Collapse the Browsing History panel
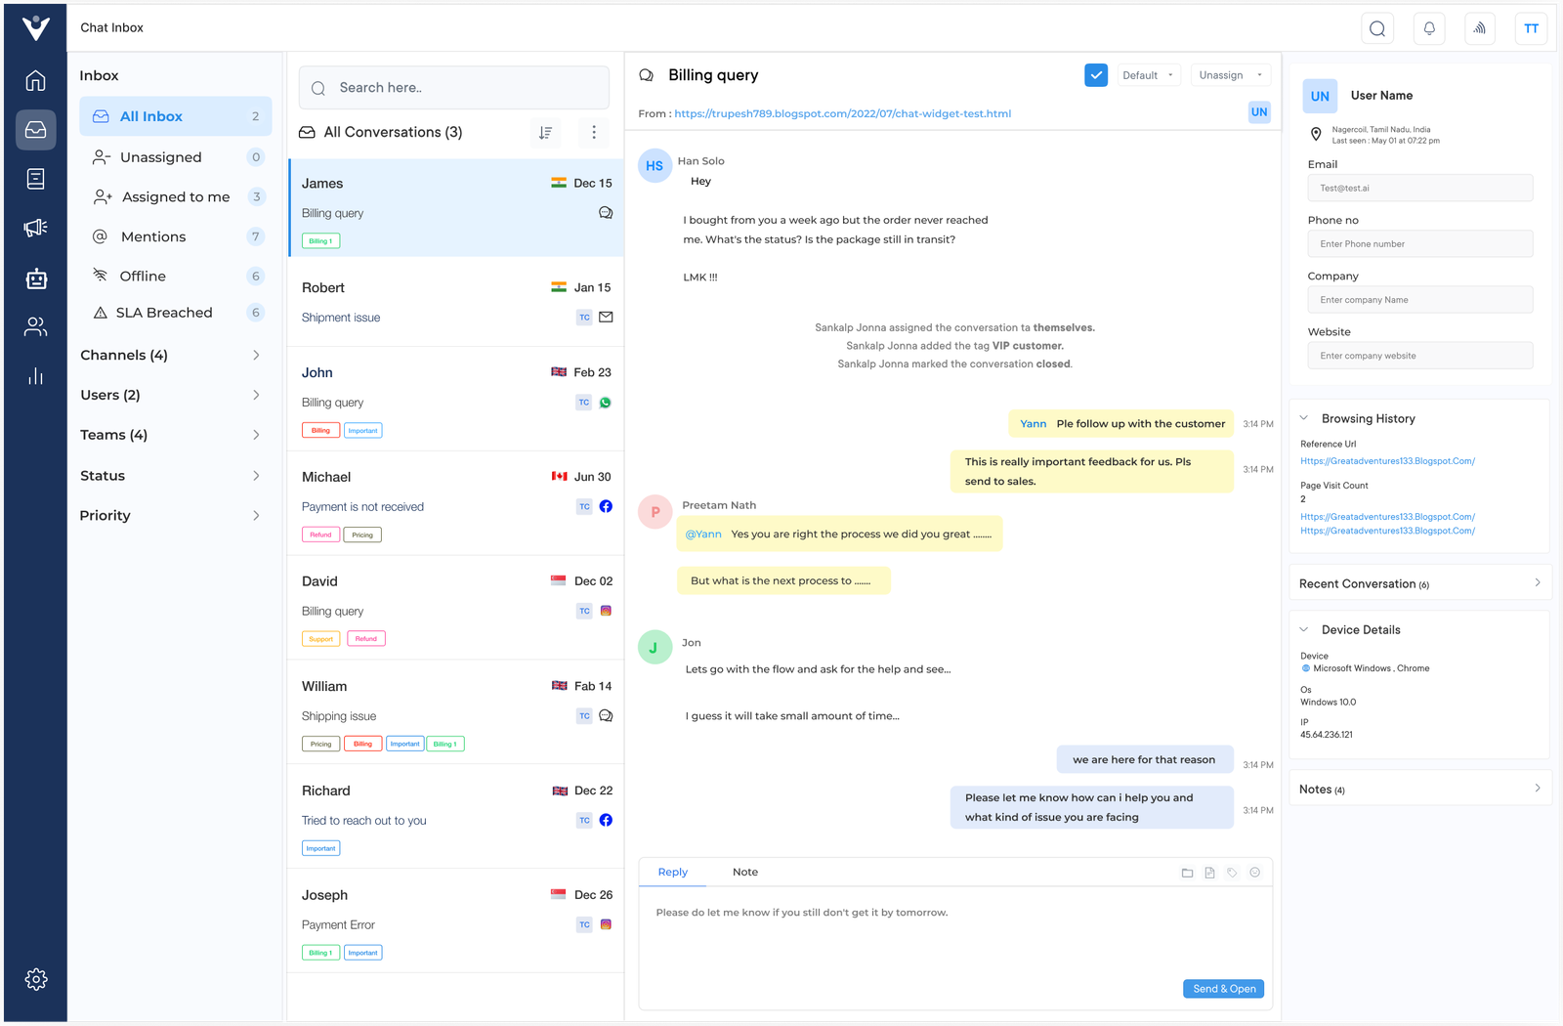 tap(1303, 418)
